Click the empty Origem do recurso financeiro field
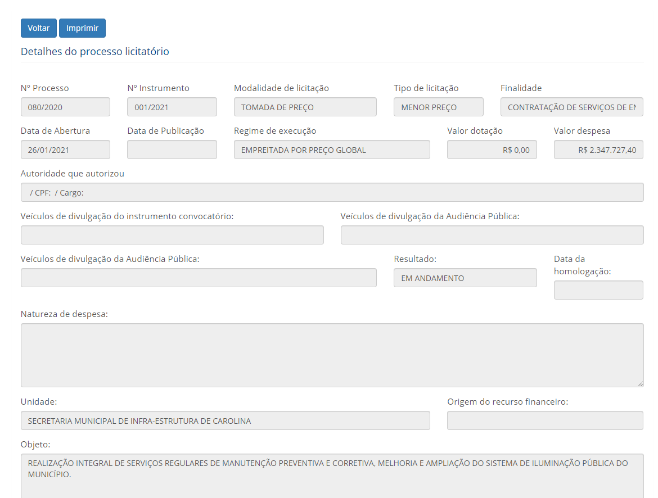 (545, 420)
